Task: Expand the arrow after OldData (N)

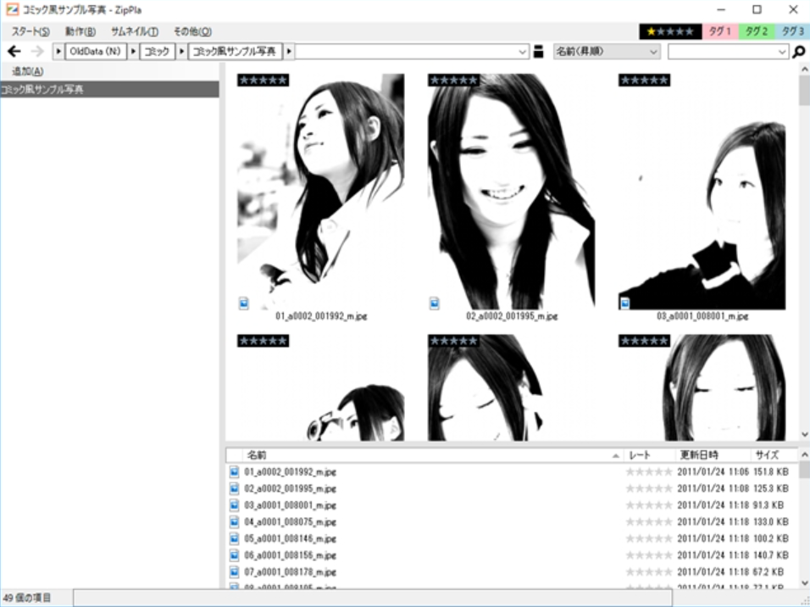Action: click(133, 52)
